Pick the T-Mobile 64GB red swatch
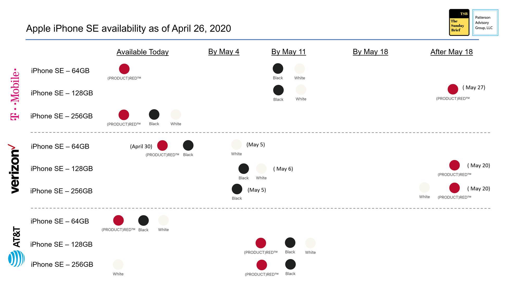Image resolution: width=514 pixels, height=289 pixels. [x=124, y=69]
